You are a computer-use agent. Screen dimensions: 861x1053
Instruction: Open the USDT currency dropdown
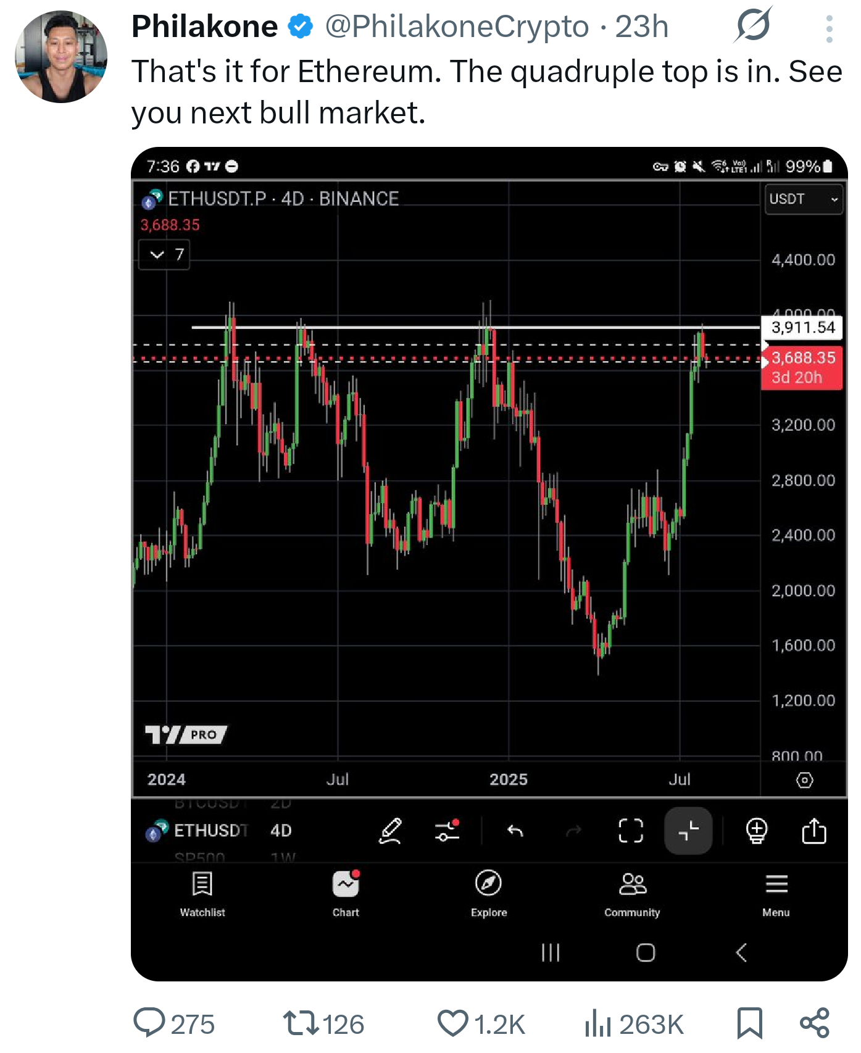(x=803, y=199)
